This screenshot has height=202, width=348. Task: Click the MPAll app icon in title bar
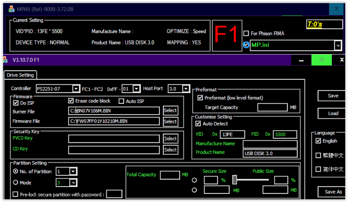click(x=11, y=9)
